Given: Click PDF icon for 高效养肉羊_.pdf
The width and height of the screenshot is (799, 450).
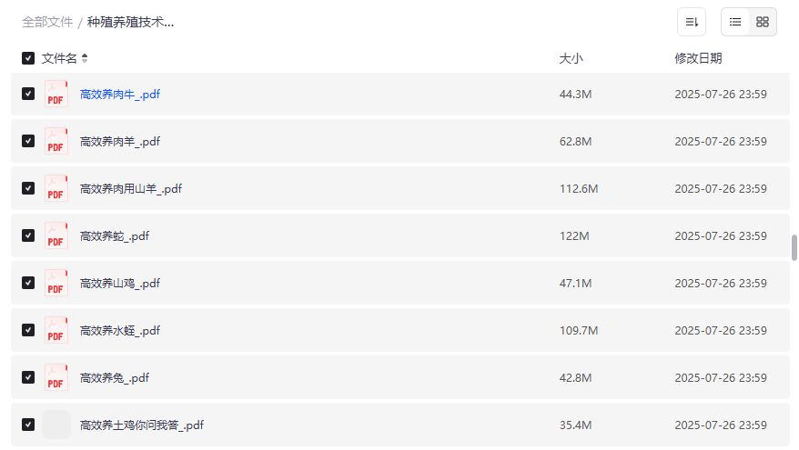Looking at the screenshot, I should click(x=56, y=142).
